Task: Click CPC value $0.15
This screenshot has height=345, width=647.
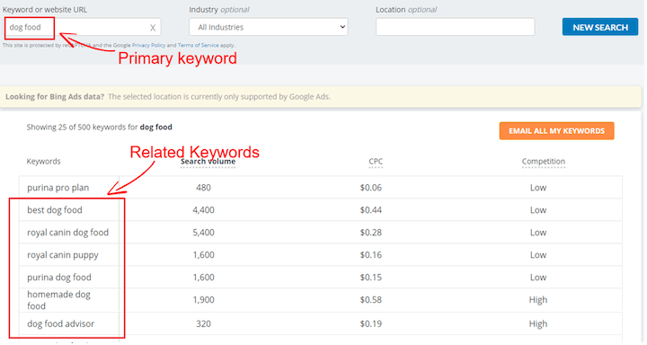Action: [371, 278]
